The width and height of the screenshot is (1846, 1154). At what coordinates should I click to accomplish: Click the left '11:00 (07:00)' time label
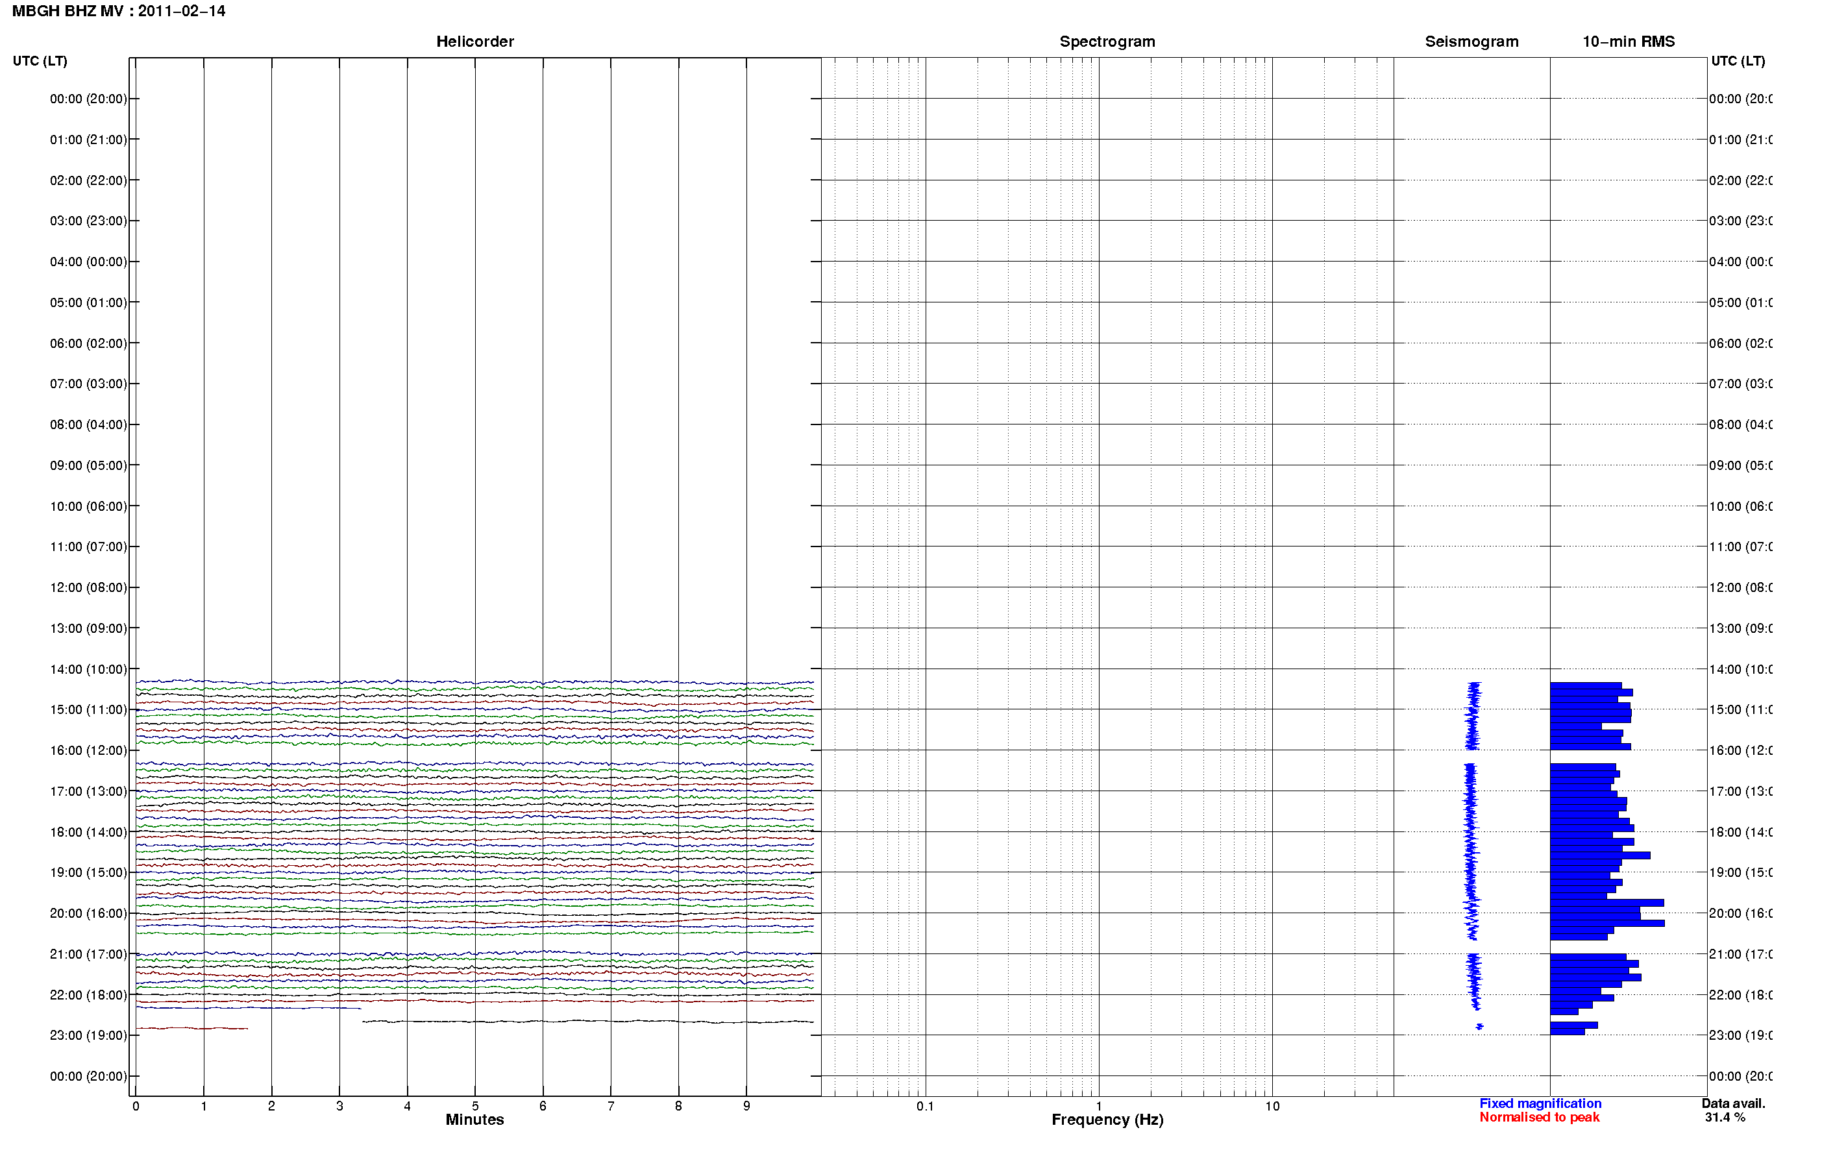coord(88,546)
